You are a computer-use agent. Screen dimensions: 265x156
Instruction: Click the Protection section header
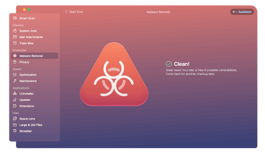point(19,50)
